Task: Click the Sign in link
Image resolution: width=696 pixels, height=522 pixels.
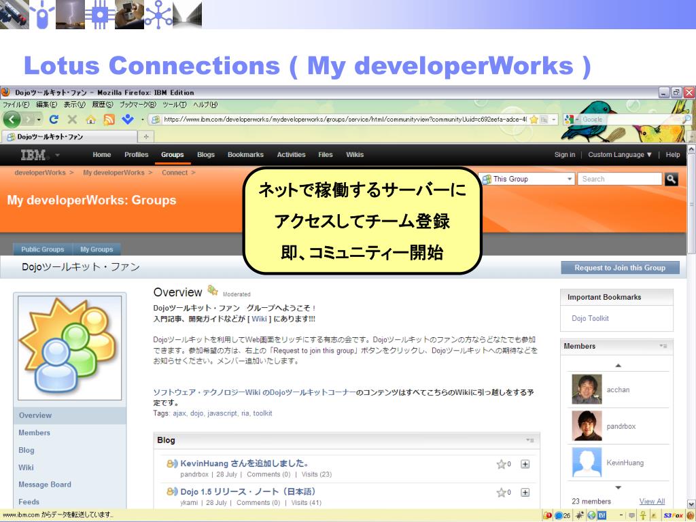Action: (x=565, y=154)
